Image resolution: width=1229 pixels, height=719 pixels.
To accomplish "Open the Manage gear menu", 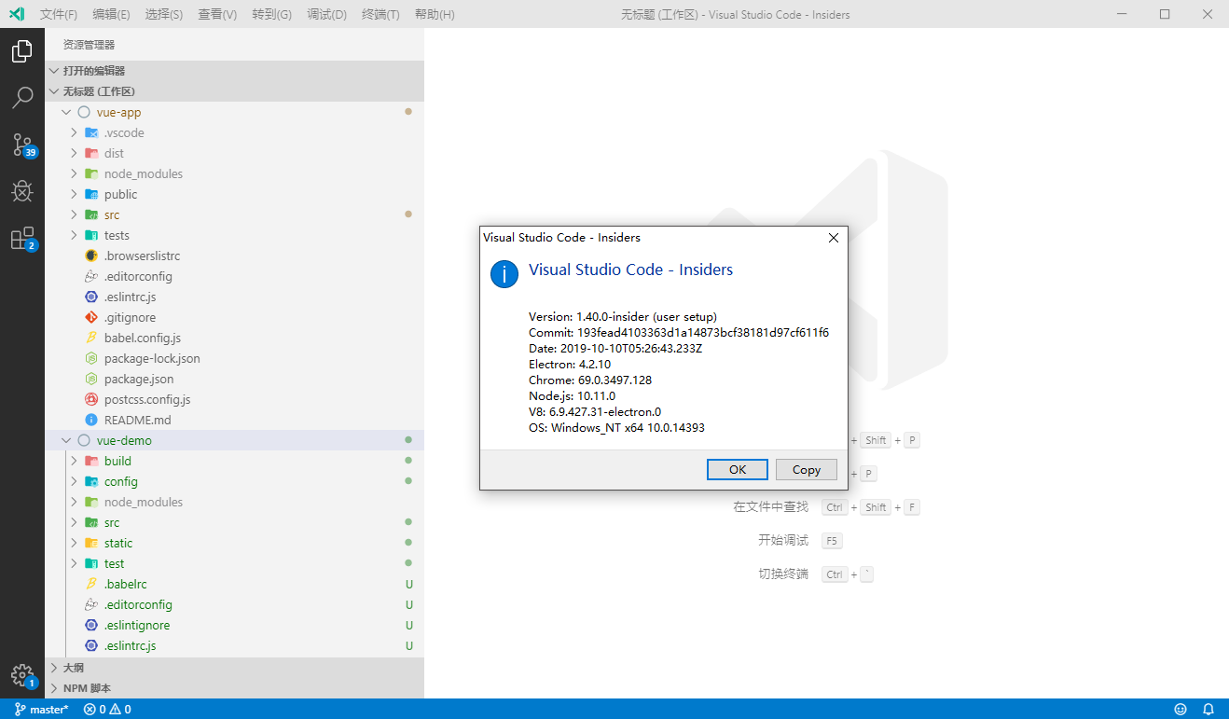I will [21, 674].
